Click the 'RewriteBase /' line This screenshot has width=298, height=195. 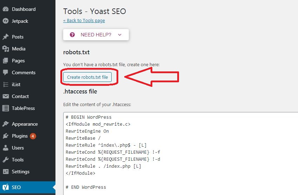pyautogui.click(x=83, y=138)
